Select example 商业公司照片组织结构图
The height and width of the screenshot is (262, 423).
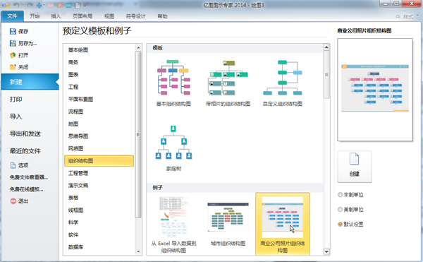pyautogui.click(x=283, y=224)
